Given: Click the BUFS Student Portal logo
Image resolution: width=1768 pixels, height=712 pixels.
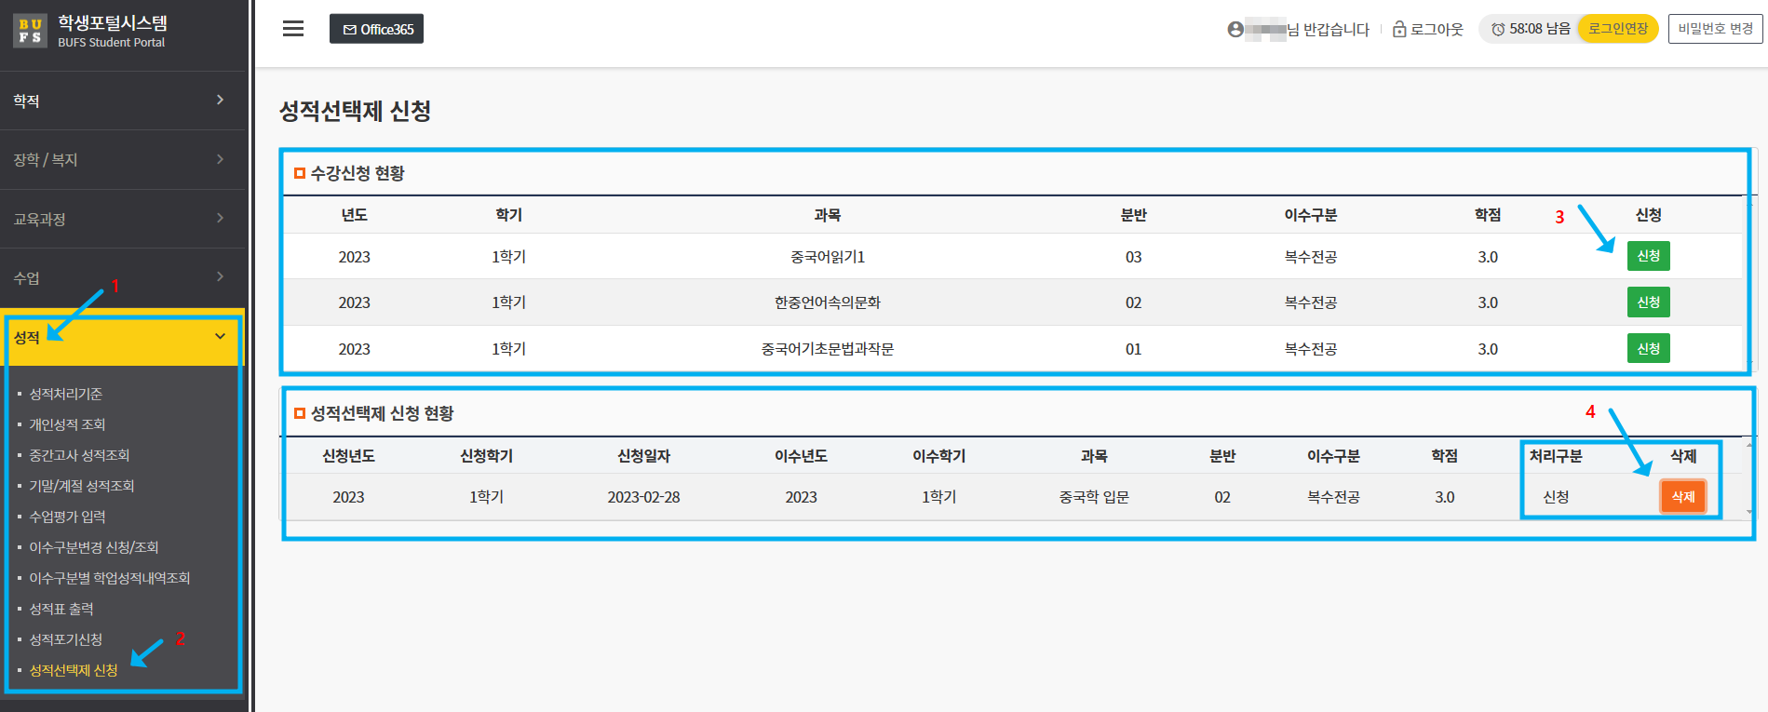Looking at the screenshot, I should [x=30, y=31].
